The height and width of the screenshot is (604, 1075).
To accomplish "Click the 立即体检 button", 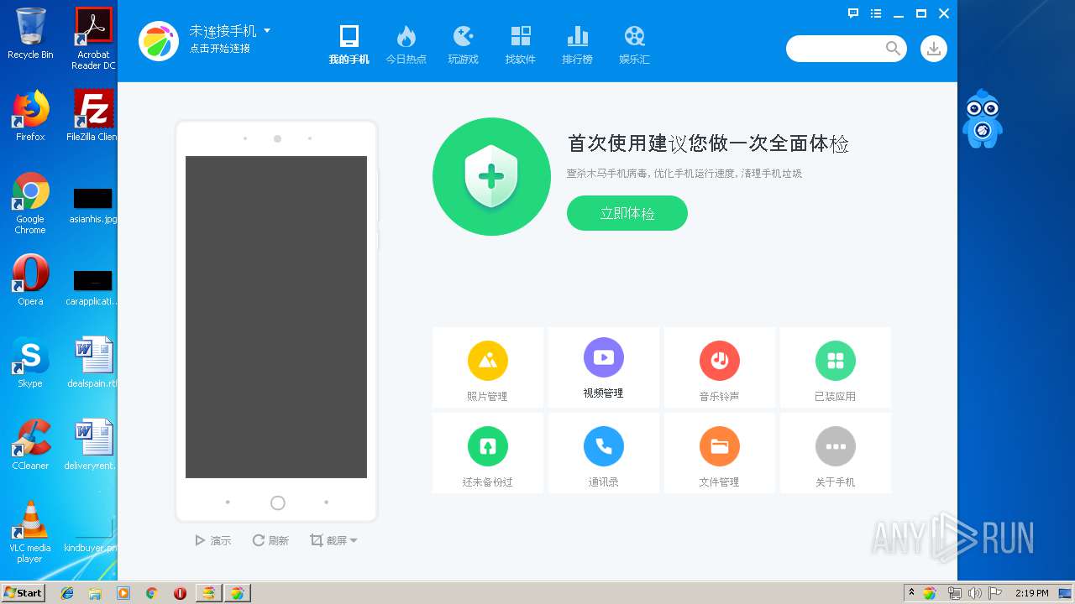I will 627,213.
